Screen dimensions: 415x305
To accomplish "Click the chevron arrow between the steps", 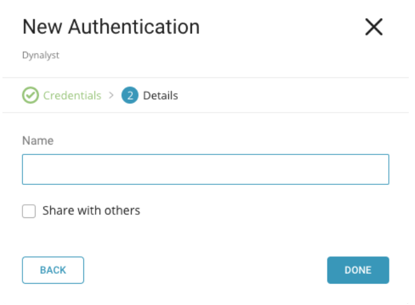I will coord(111,96).
